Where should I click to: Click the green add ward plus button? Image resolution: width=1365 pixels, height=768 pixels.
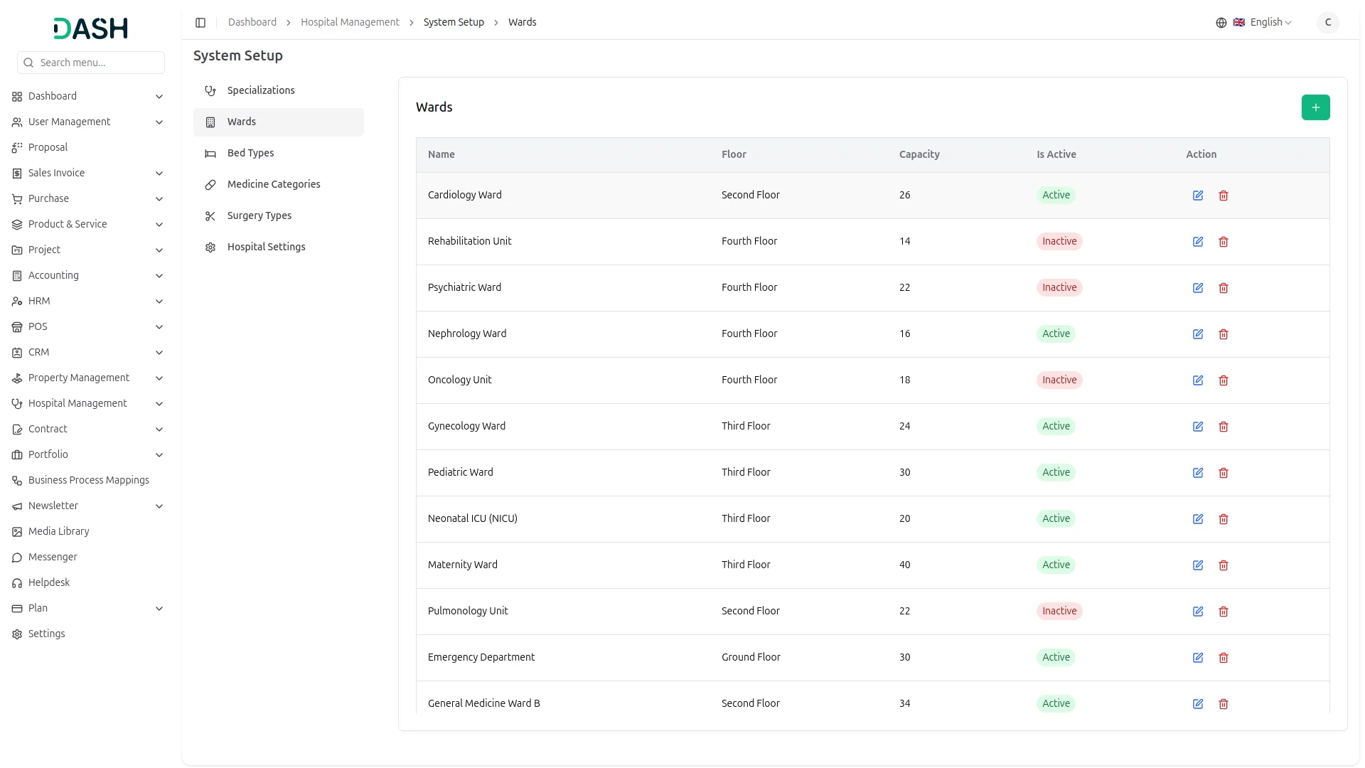(x=1315, y=107)
